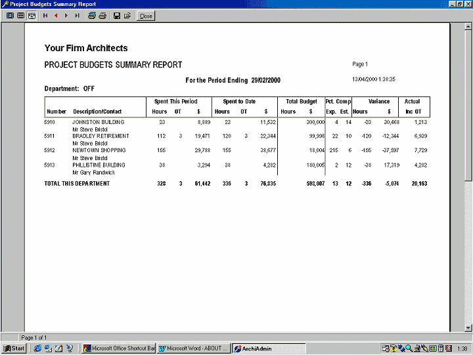Click 'PROJECT BUDGETS SUMMARY REPORT' title text
Screen dimensions: 473x355
coord(113,65)
